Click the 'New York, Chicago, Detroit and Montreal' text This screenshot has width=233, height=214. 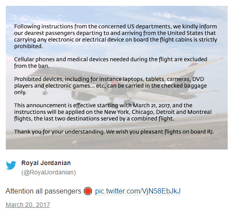(x=158, y=112)
